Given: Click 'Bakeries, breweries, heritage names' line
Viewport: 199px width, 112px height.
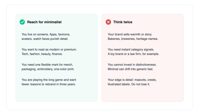Looking at the screenshot, I should pos(133,39).
